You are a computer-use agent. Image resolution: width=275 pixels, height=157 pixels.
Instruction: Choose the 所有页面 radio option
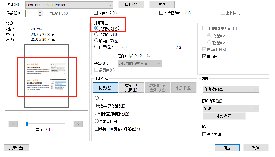(96, 41)
